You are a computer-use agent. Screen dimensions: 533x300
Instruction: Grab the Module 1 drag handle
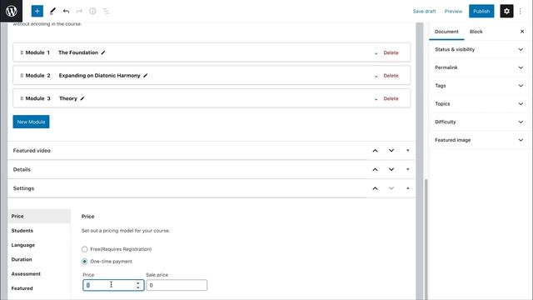[x=22, y=52]
